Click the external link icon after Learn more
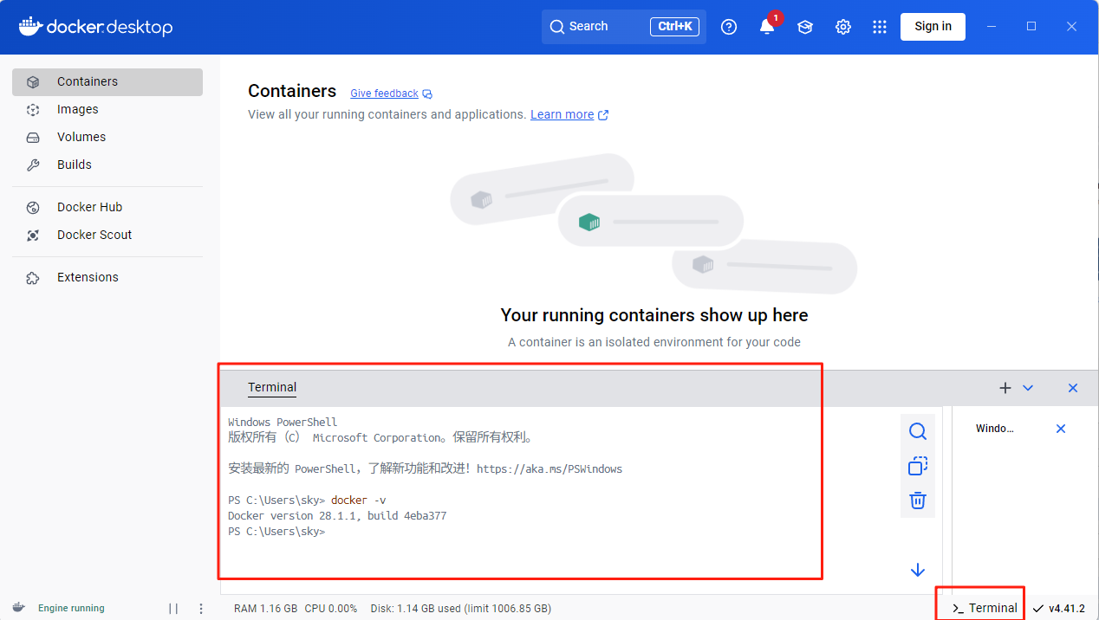This screenshot has height=620, width=1099. [603, 114]
